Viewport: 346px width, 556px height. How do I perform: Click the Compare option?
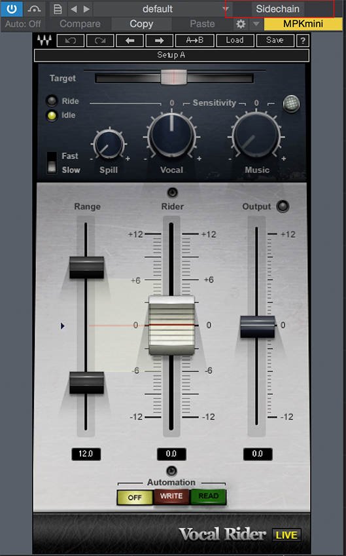(x=80, y=24)
